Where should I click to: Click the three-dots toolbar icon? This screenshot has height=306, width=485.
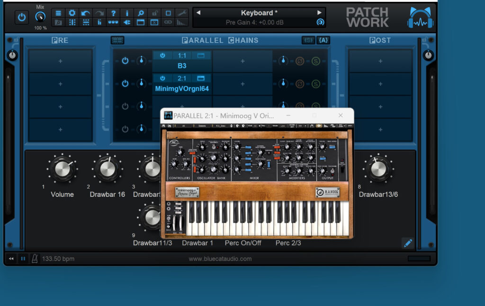click(113, 22)
